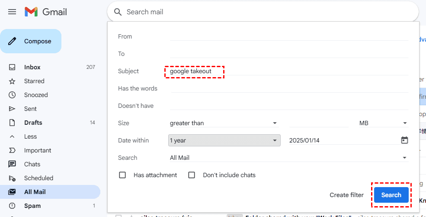
Task: Go to the Drafts folder
Action: pos(33,123)
